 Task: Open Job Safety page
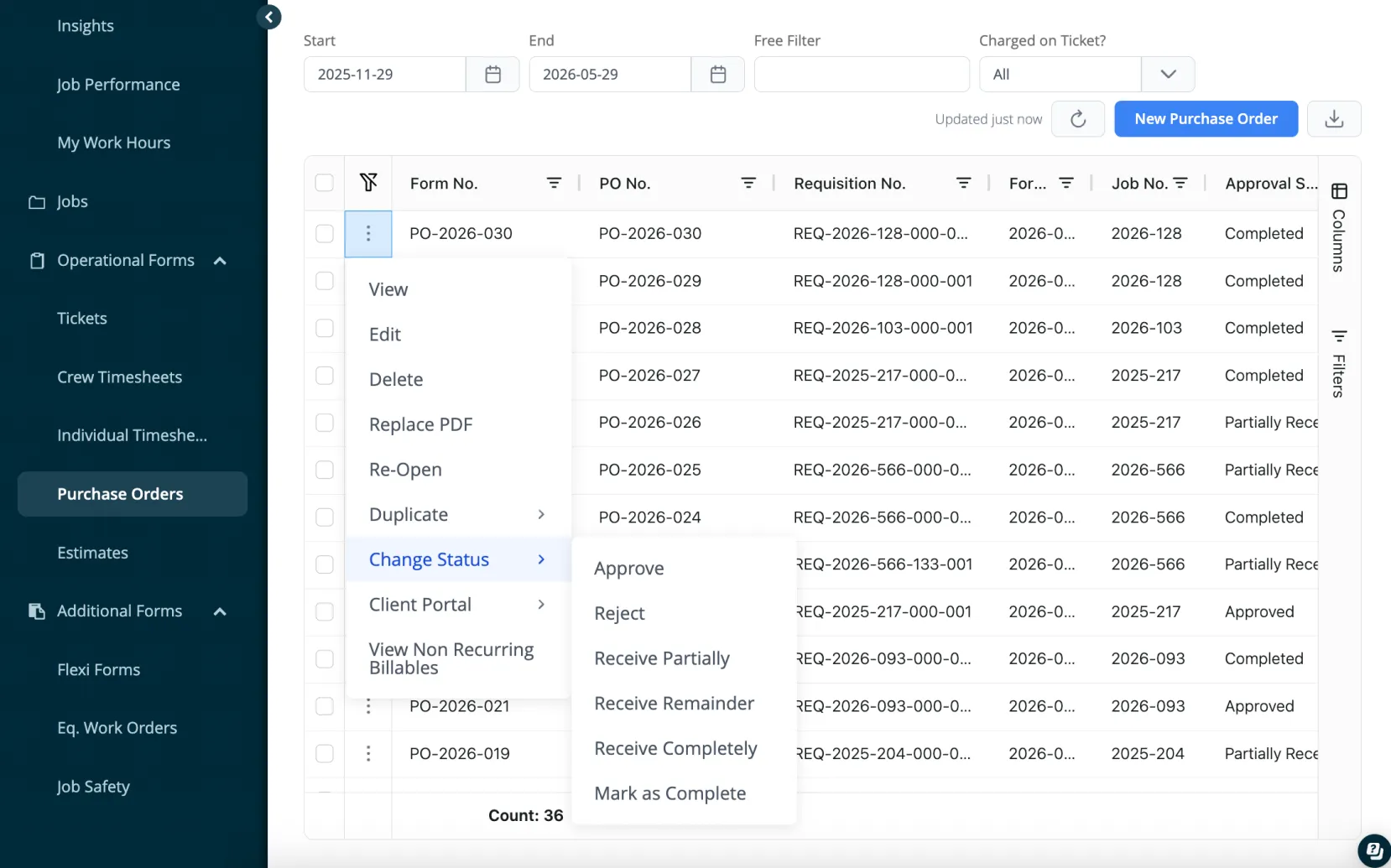pyautogui.click(x=94, y=787)
